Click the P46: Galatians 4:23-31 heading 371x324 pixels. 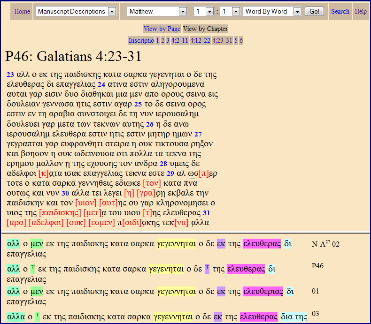click(73, 56)
